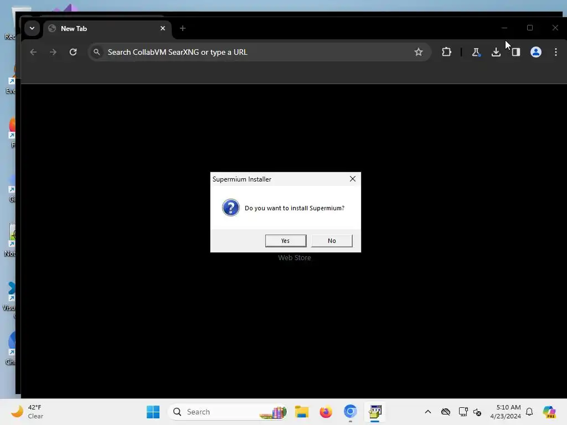This screenshot has height=425, width=567.
Task: Switch to Supermium browser taskbar icon
Action: 350,412
